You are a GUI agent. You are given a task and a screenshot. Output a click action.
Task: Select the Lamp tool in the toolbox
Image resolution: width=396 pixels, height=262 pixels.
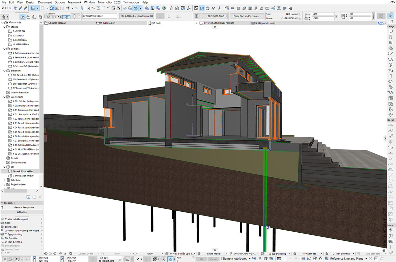coord(391,115)
